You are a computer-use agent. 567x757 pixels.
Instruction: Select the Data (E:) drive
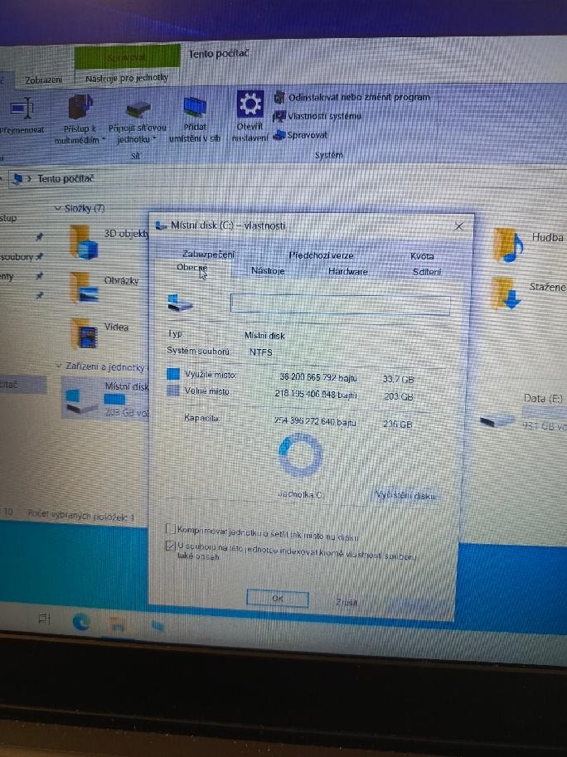click(x=522, y=413)
